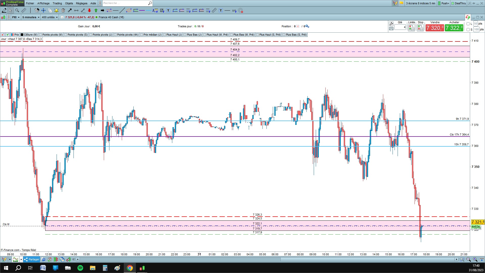The width and height of the screenshot is (485, 273).
Task: Open Spotify from the taskbar
Action: pos(80,268)
